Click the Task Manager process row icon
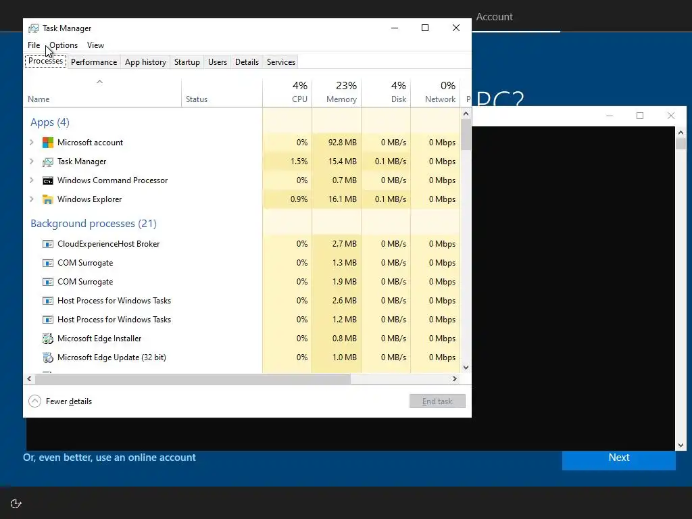 48,162
